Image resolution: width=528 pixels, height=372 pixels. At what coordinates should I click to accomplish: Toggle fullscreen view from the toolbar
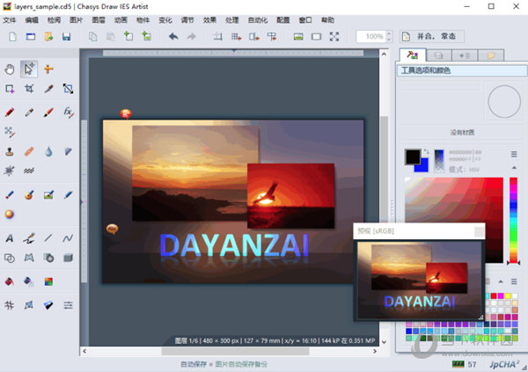pyautogui.click(x=334, y=36)
